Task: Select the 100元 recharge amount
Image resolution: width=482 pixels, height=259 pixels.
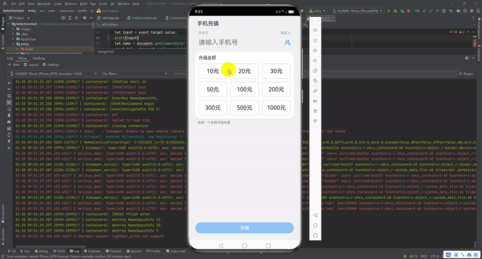Action: [x=245, y=89]
